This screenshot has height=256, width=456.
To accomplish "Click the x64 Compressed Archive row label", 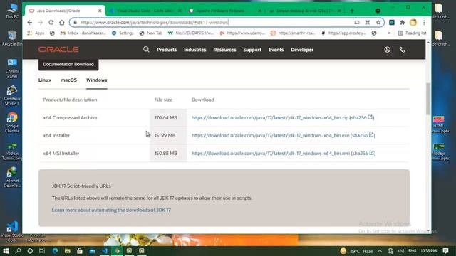I will 70,117.
